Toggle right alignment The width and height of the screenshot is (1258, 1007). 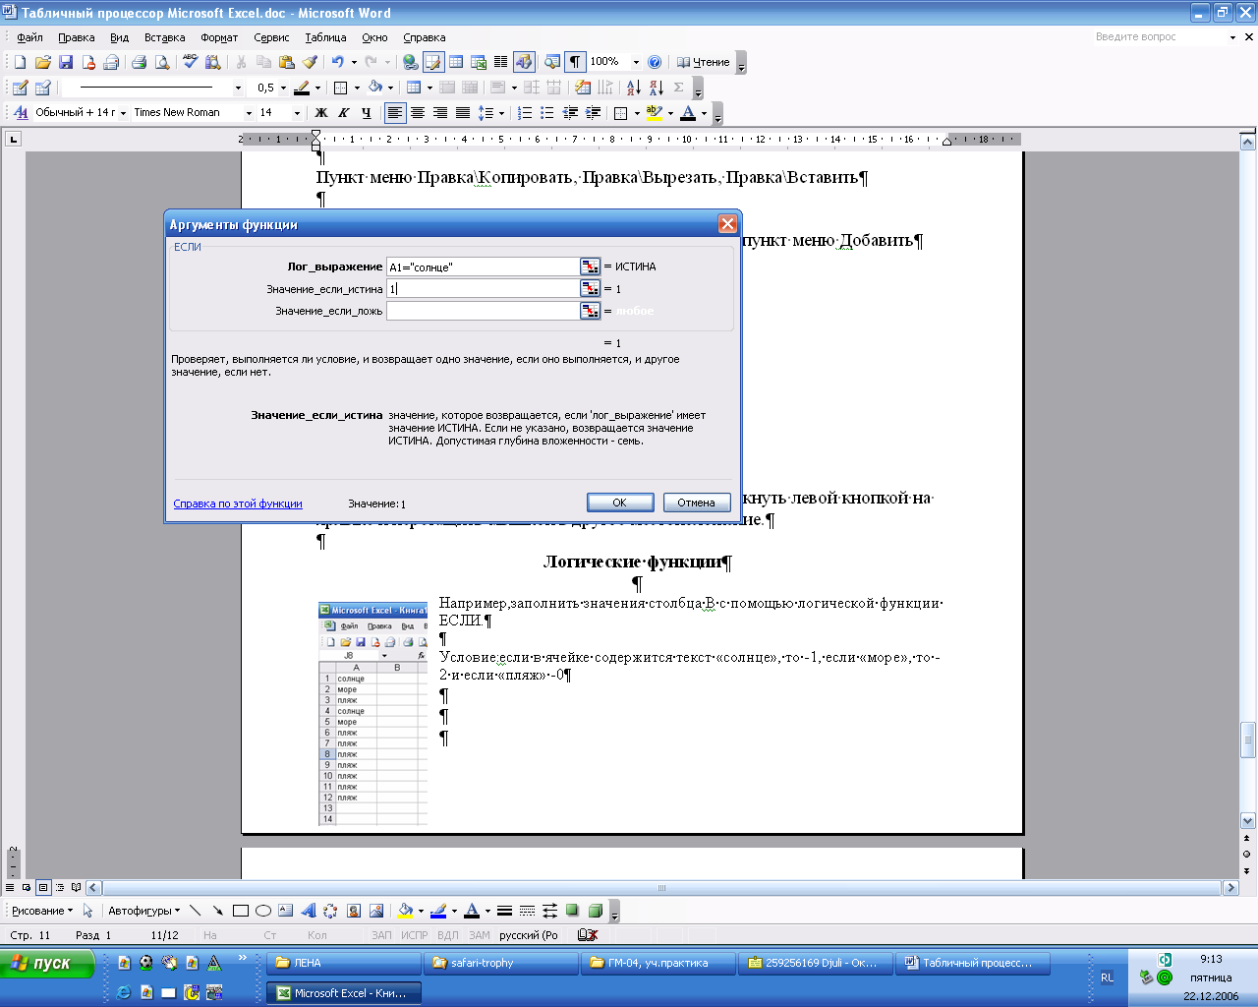(440, 113)
